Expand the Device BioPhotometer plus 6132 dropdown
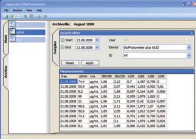196x139 pixels. tap(189, 47)
